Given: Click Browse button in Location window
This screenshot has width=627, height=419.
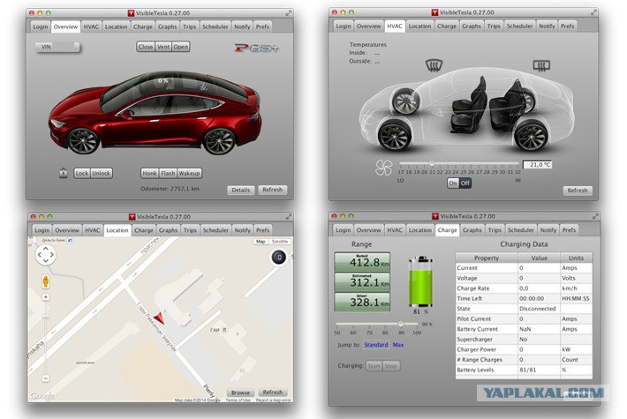Looking at the screenshot, I should coord(240,393).
